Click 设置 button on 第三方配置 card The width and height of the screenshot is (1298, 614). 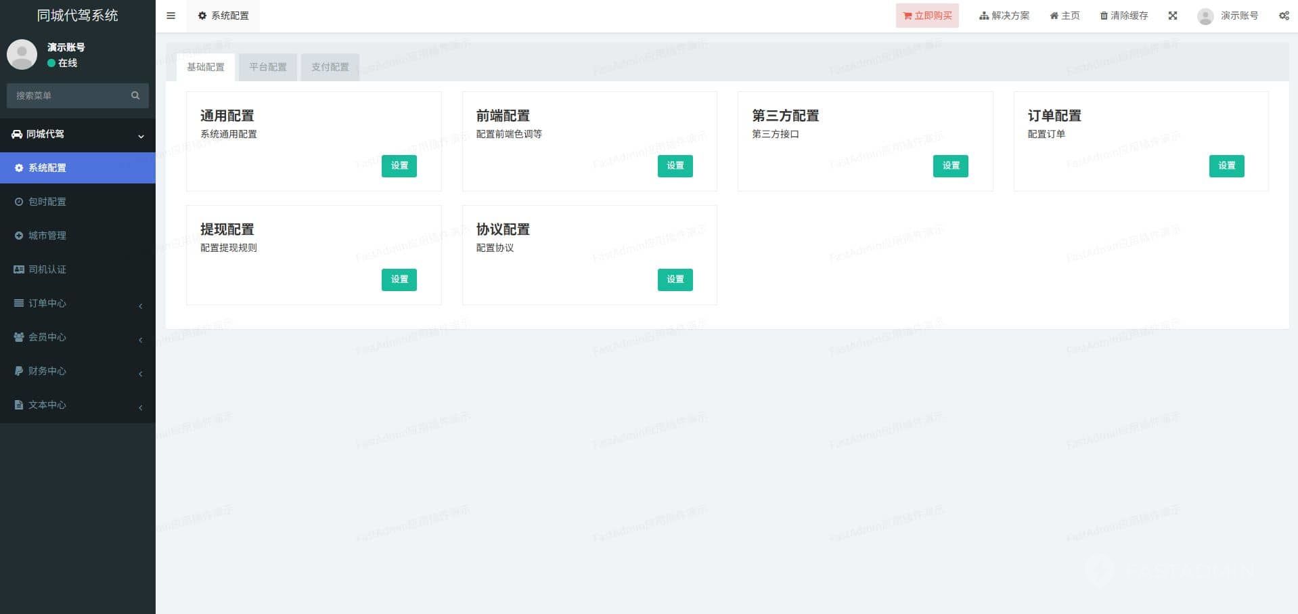coord(951,166)
